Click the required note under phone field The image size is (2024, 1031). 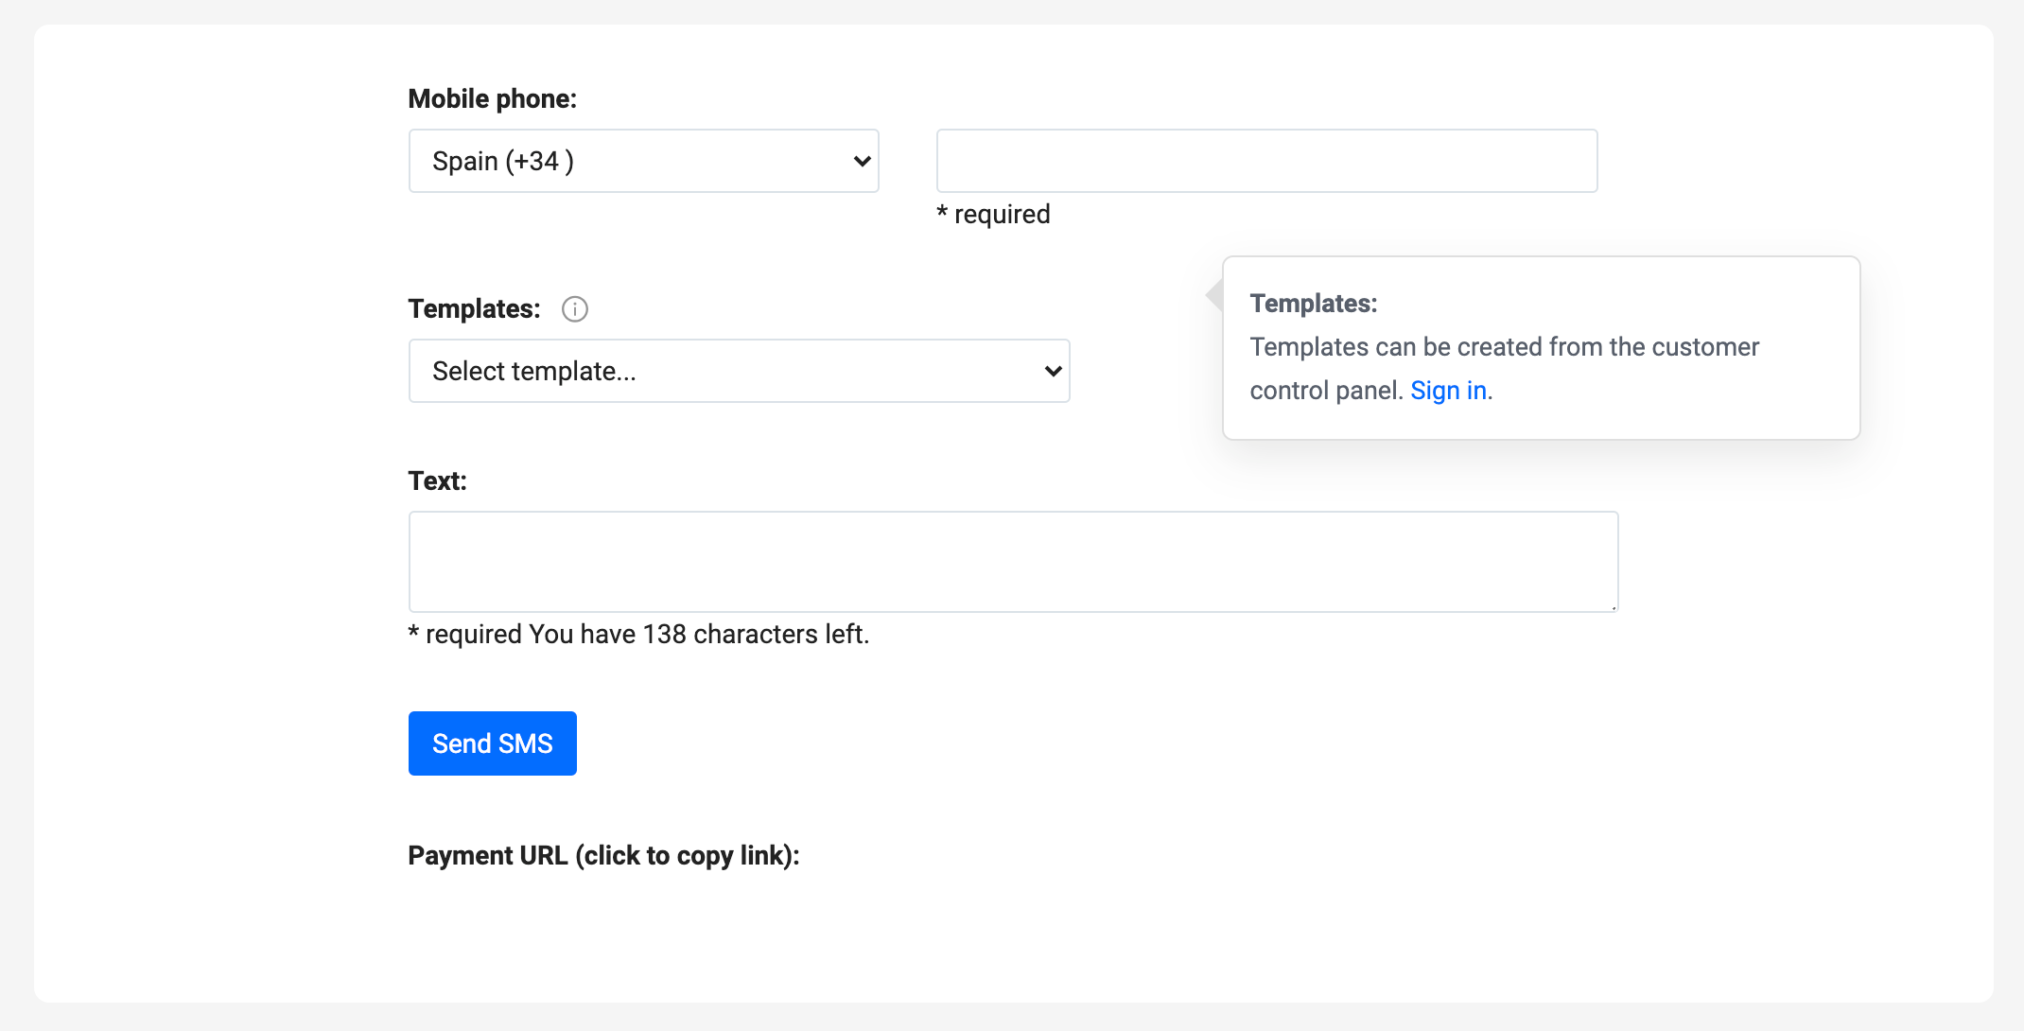[993, 215]
